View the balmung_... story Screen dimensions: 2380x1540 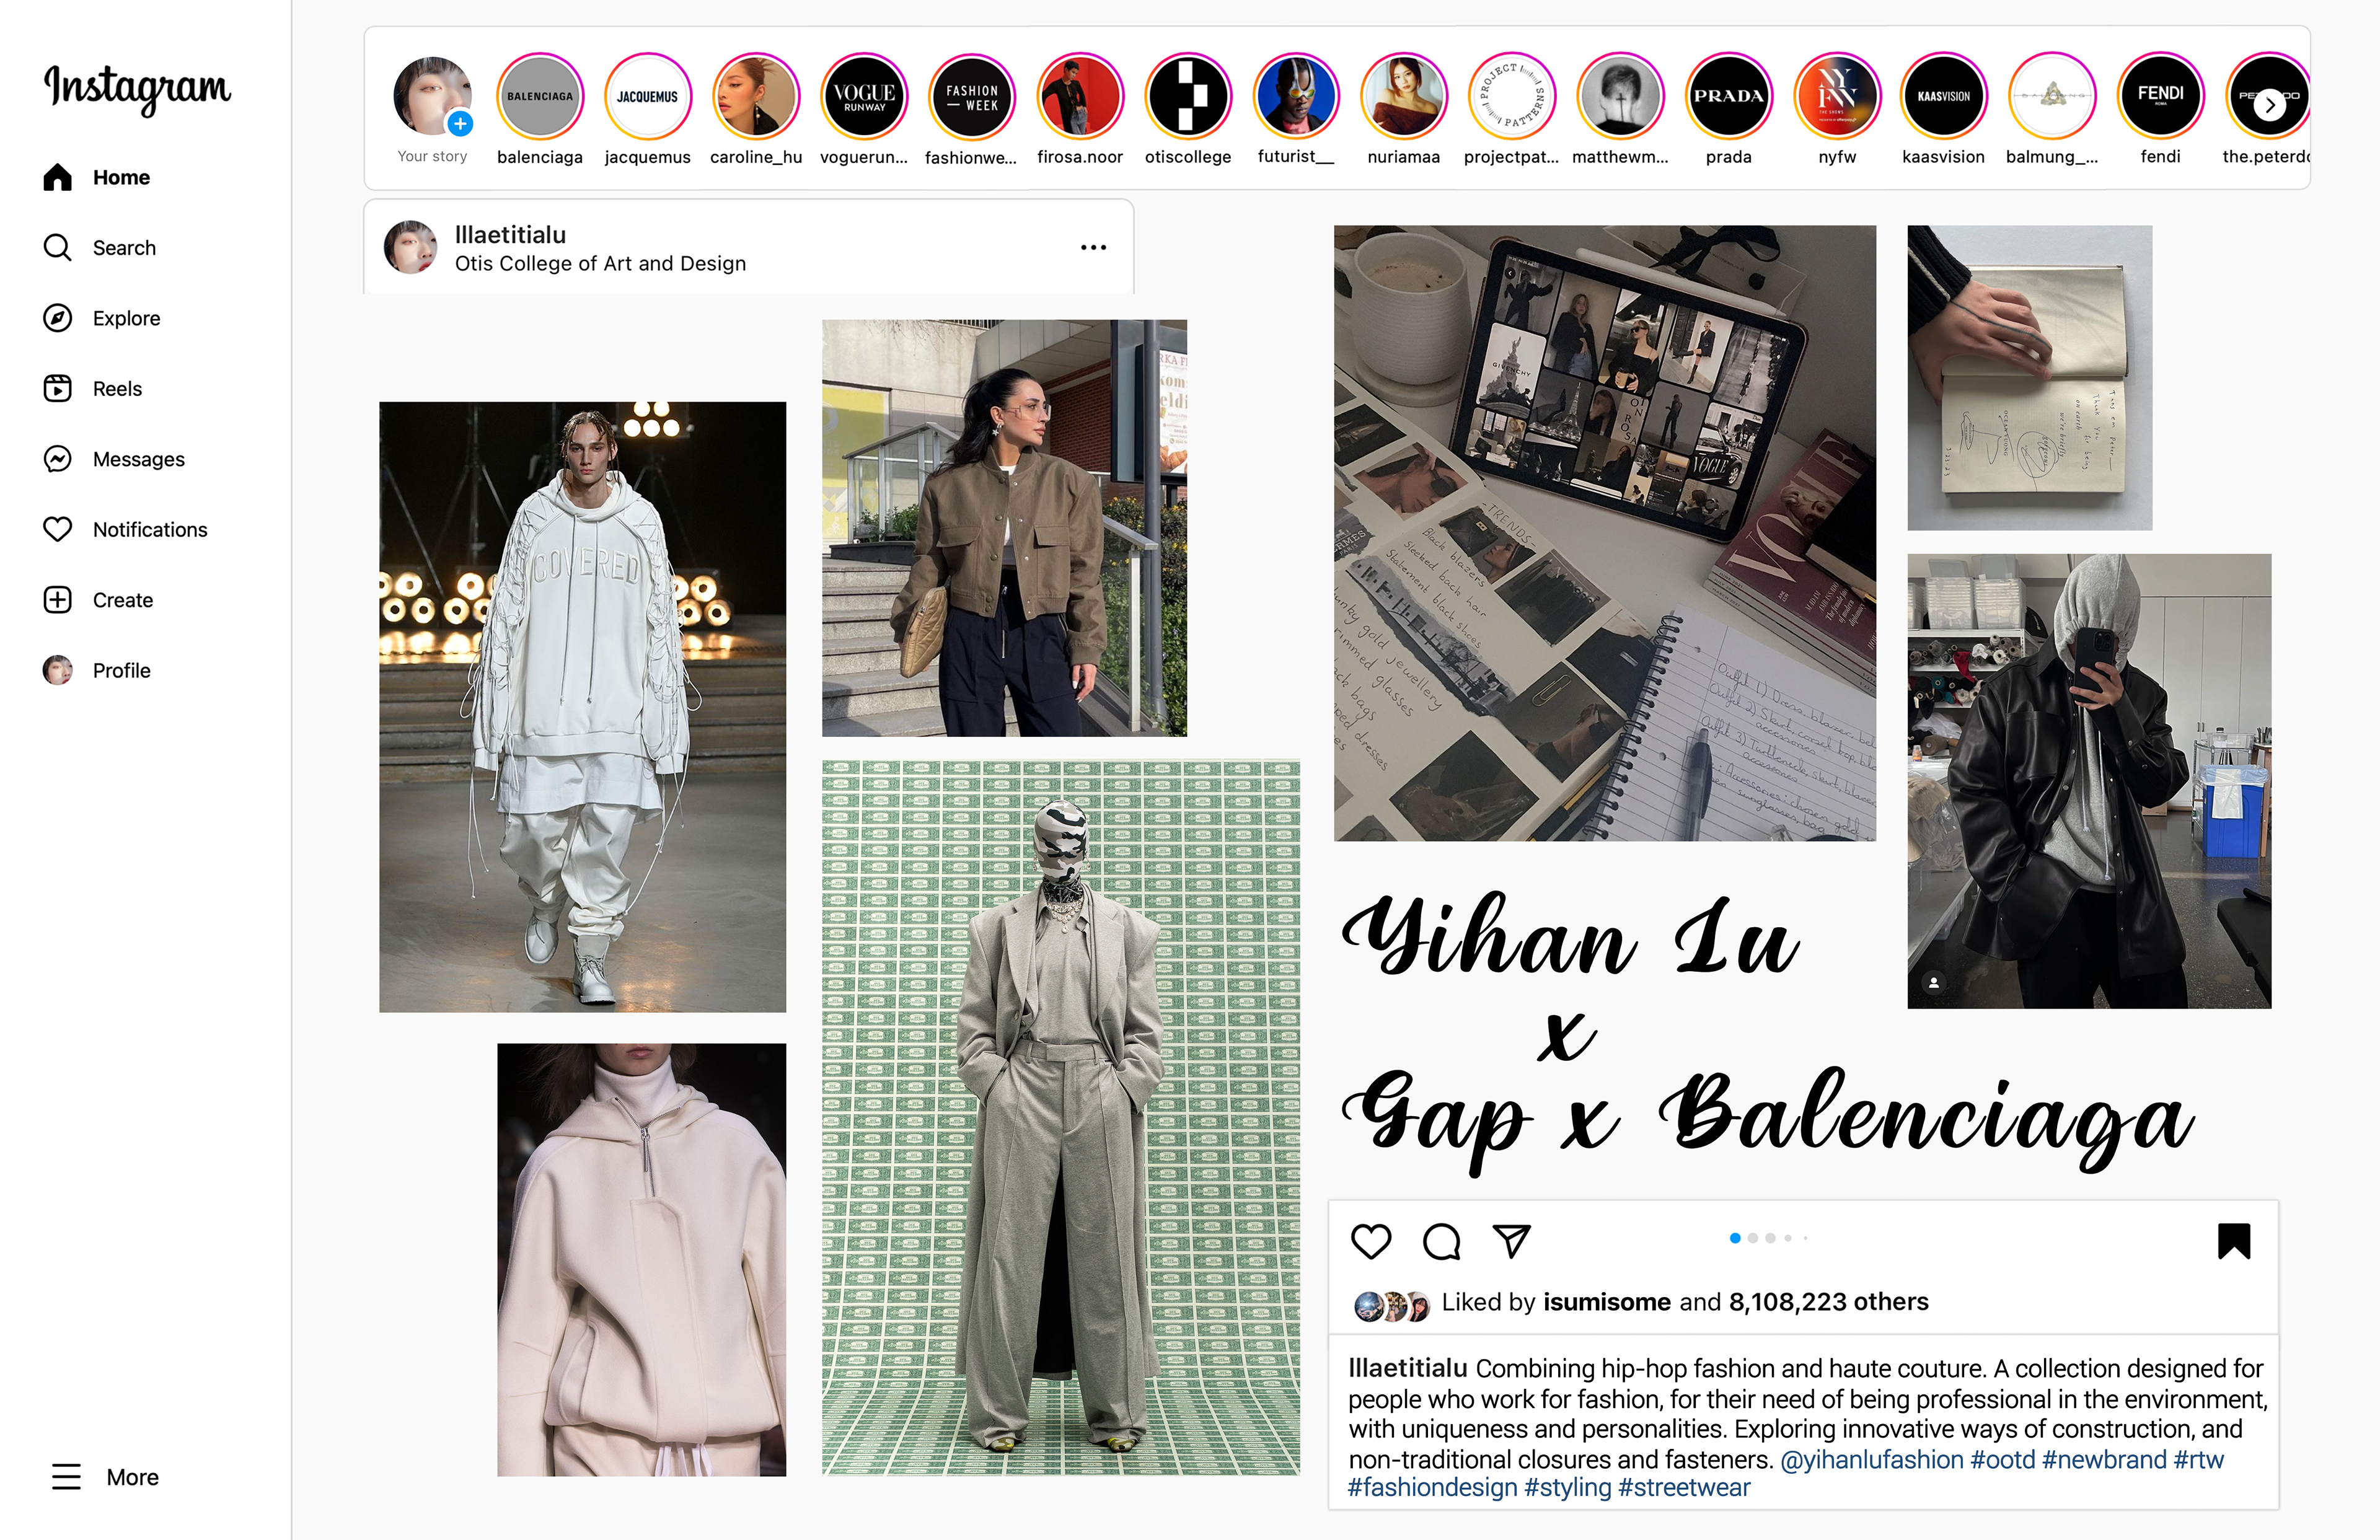click(2052, 109)
